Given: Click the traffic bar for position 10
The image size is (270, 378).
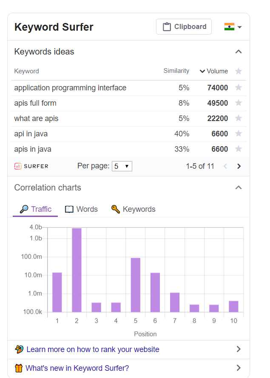Looking at the screenshot, I should tap(233, 306).
